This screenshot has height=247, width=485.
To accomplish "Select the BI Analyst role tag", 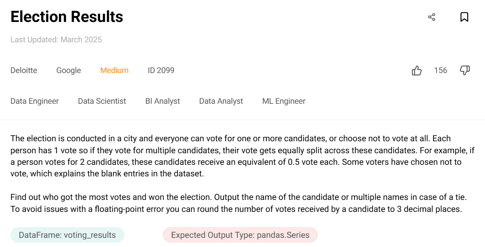I will pos(162,101).
